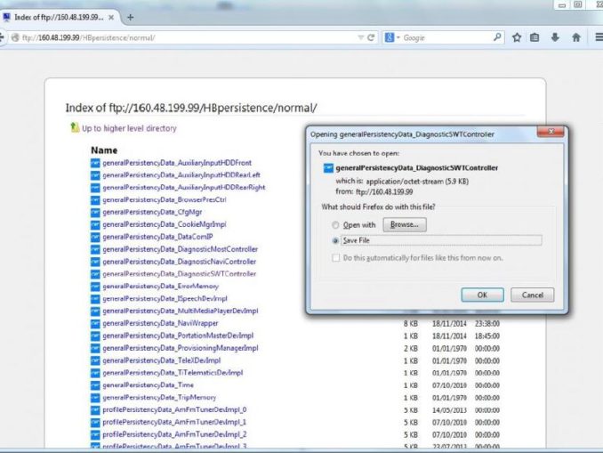Open a new tab with plus icon
Viewport: 603px width, 453px height.
tap(131, 17)
